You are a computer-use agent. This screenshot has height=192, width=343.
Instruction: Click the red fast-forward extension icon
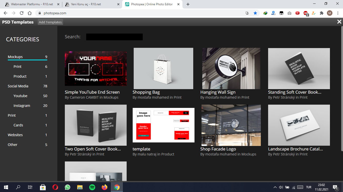tap(298, 13)
